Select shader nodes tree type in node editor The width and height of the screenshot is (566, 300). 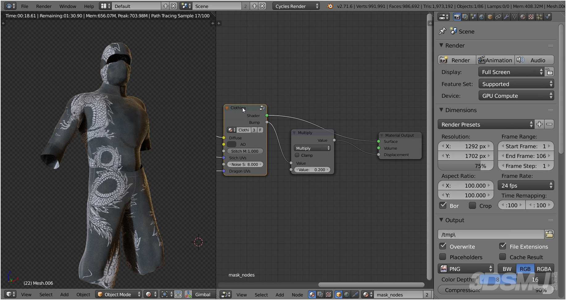(312, 294)
